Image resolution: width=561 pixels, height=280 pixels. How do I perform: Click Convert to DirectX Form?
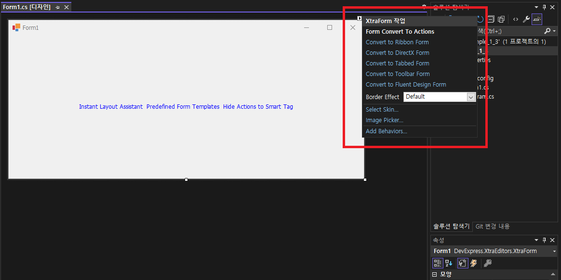pyautogui.click(x=398, y=53)
